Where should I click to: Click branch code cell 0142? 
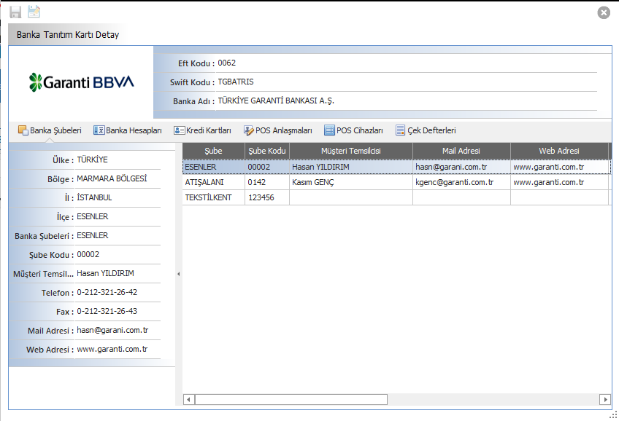point(267,182)
